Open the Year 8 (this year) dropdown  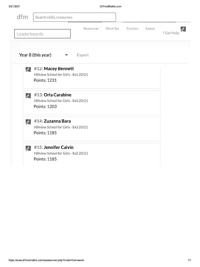43,55
